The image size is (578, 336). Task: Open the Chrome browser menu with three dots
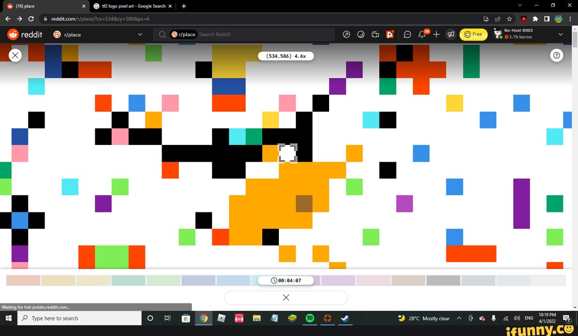[569, 19]
